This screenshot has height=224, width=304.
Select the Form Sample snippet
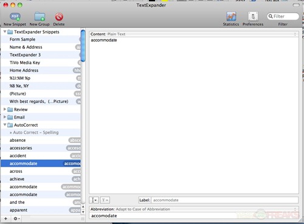click(x=41, y=40)
